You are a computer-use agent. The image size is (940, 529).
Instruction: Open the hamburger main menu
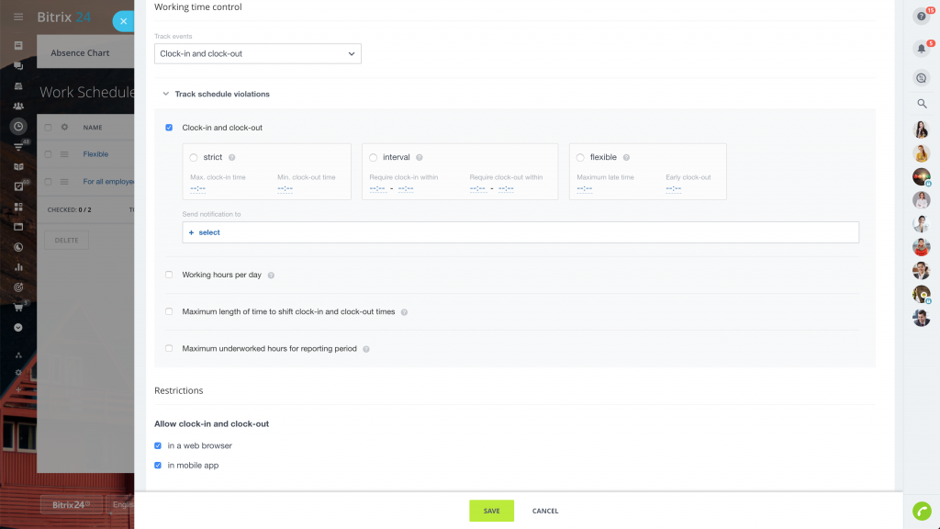(18, 17)
